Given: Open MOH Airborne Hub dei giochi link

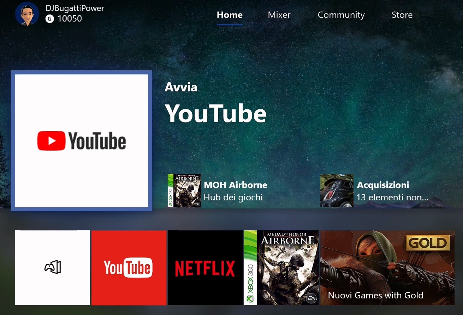Looking at the screenshot, I should coord(235,191).
